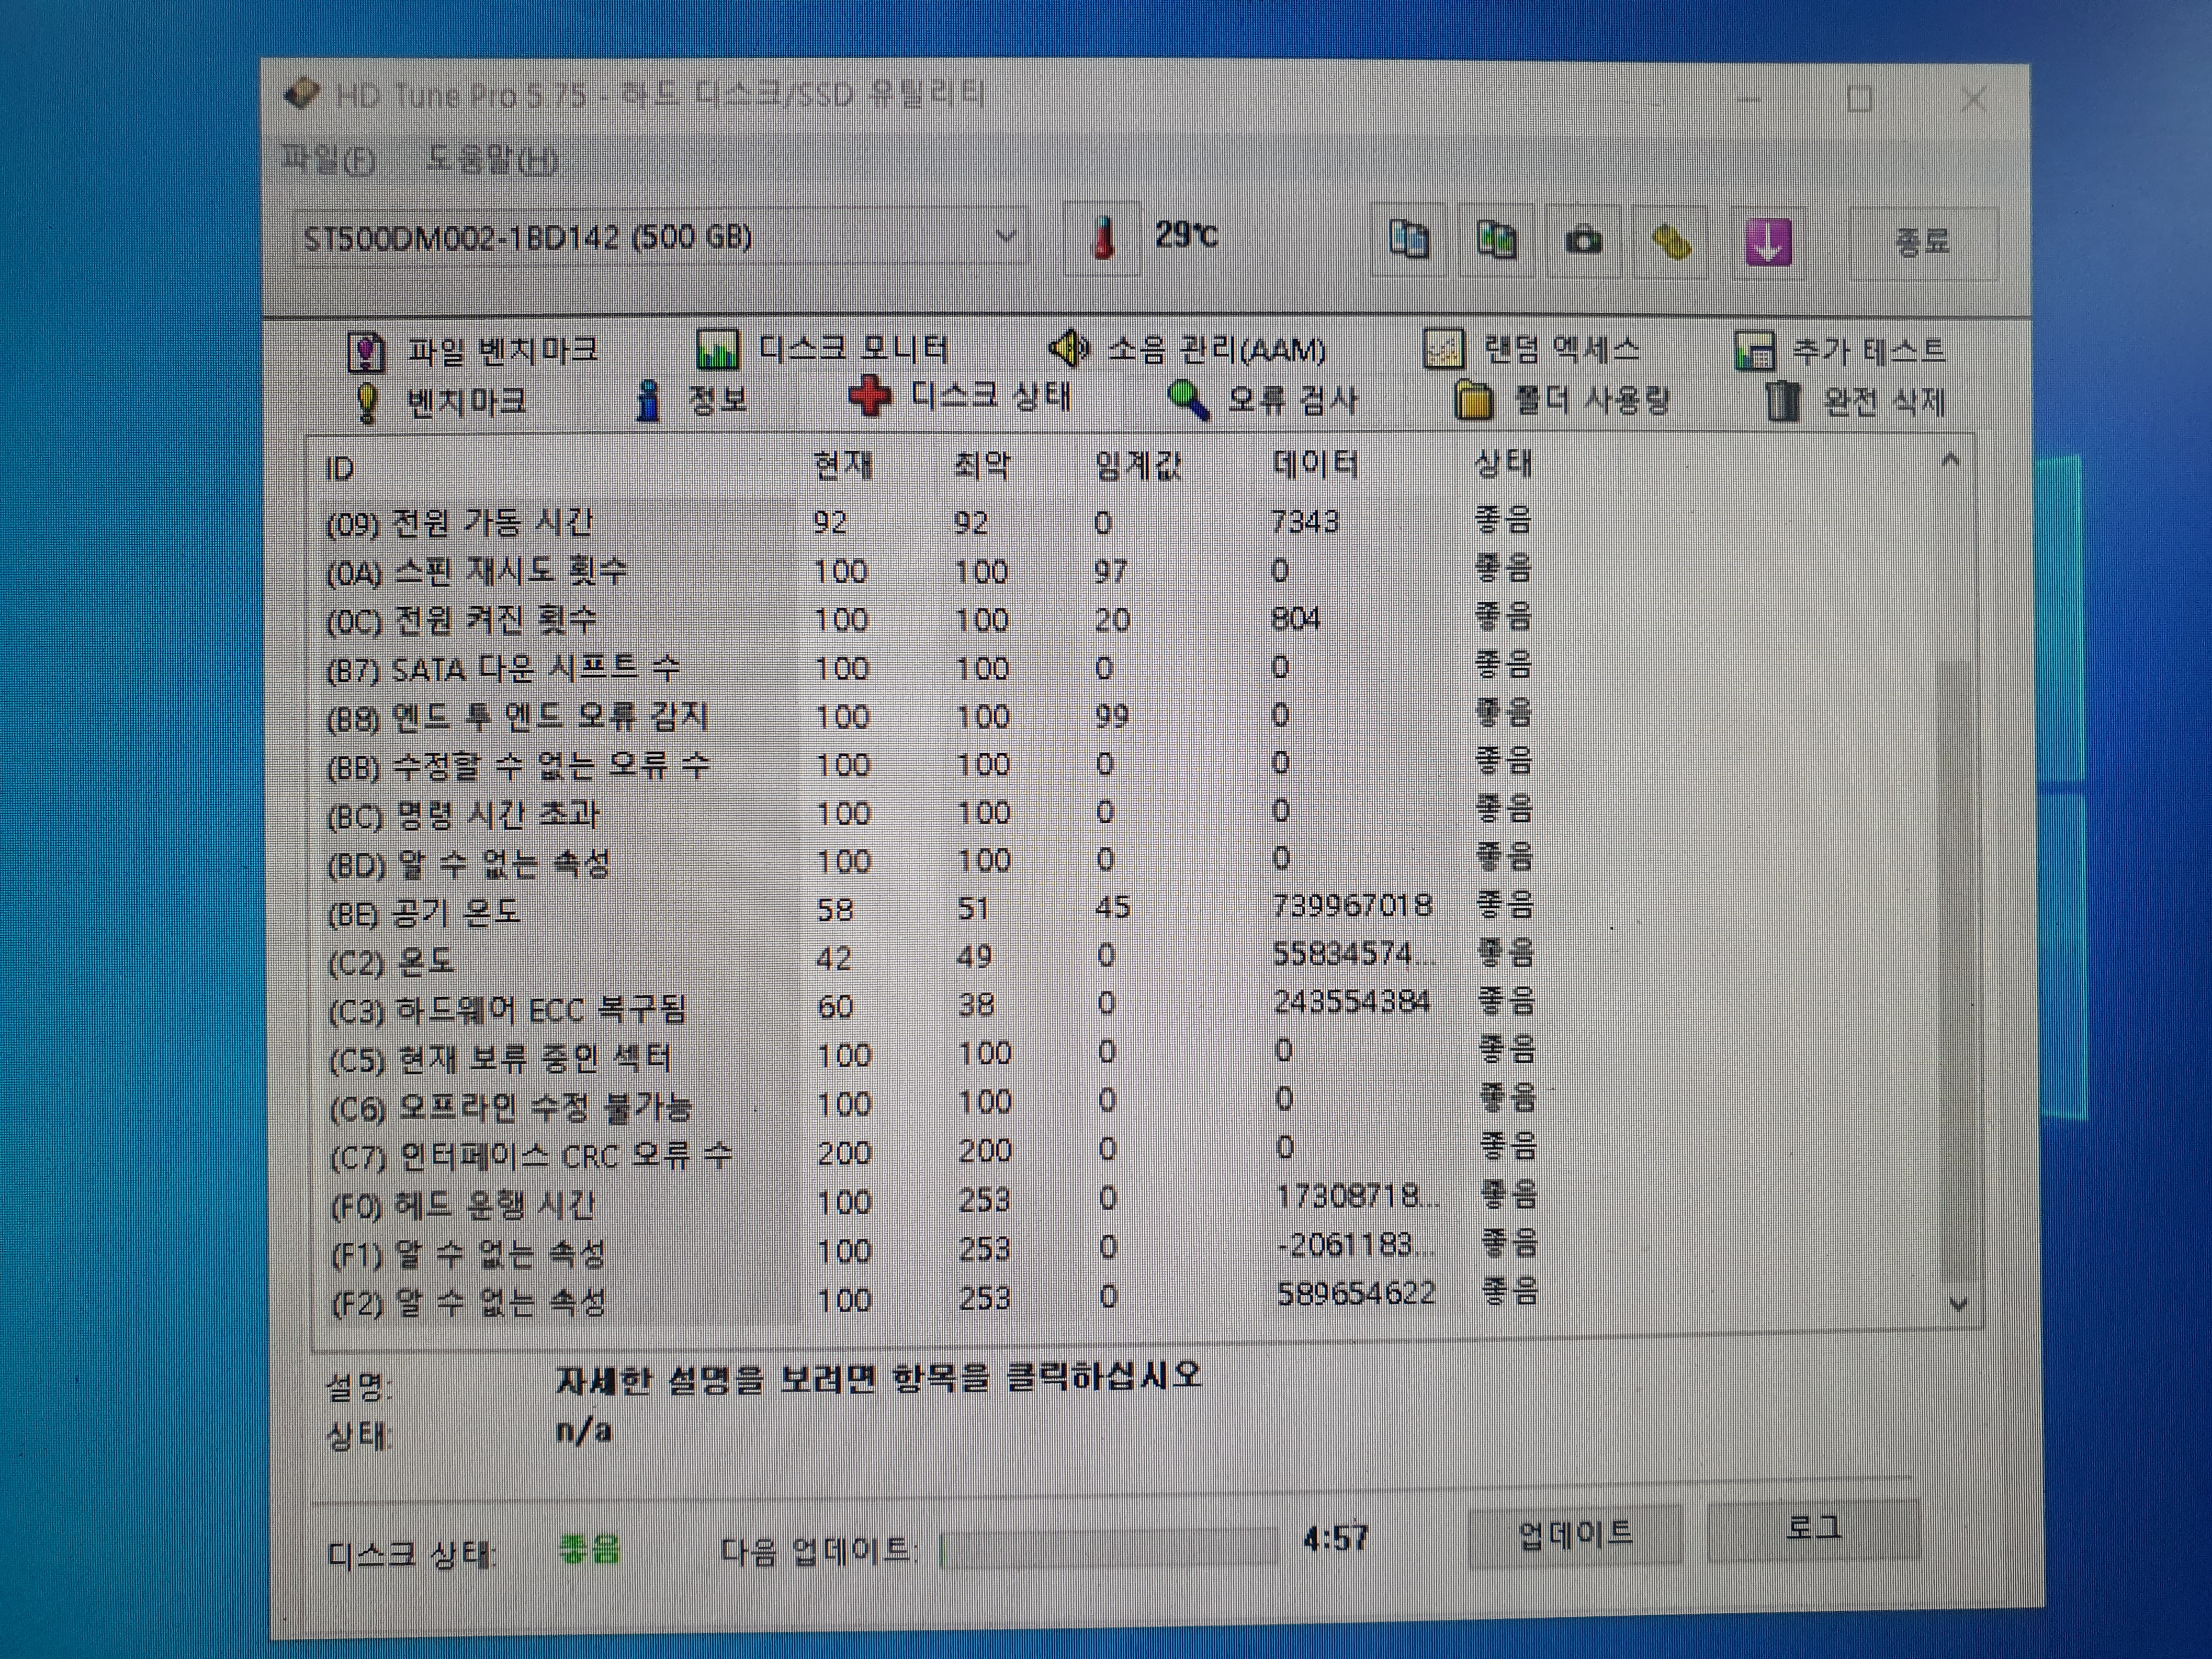
Task: Switch to 디스크 상태 tab
Action: (959, 397)
